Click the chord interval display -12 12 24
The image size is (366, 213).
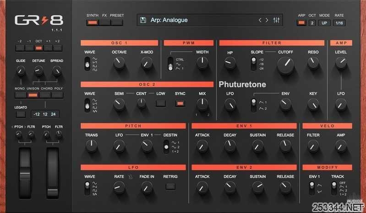[45, 114]
